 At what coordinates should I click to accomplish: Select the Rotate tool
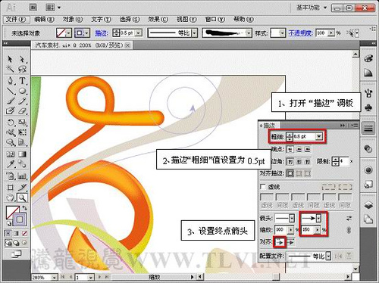pos(11,123)
